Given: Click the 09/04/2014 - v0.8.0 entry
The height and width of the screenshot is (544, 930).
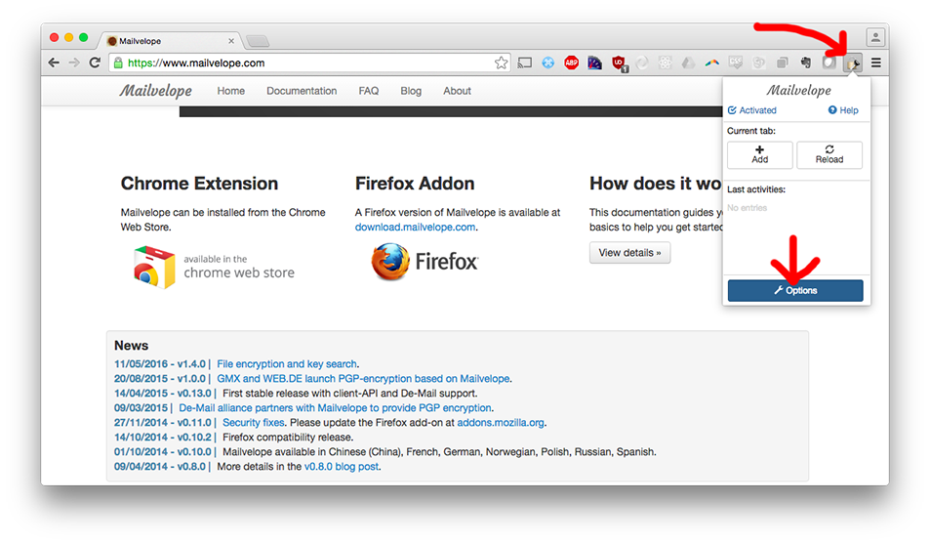Looking at the screenshot, I should 159,467.
